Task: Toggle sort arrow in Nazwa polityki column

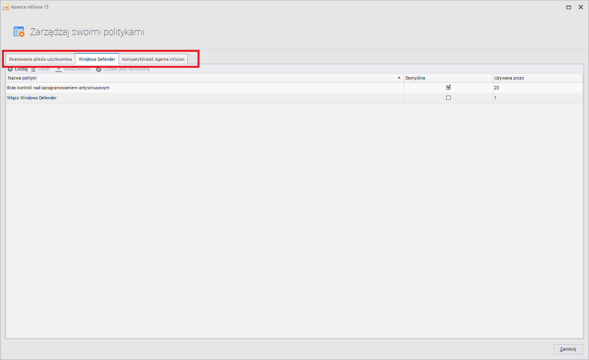Action: pos(399,78)
